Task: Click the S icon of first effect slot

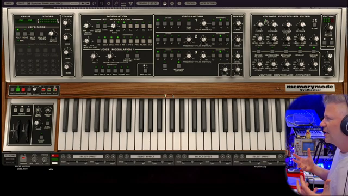Action: pos(69,156)
